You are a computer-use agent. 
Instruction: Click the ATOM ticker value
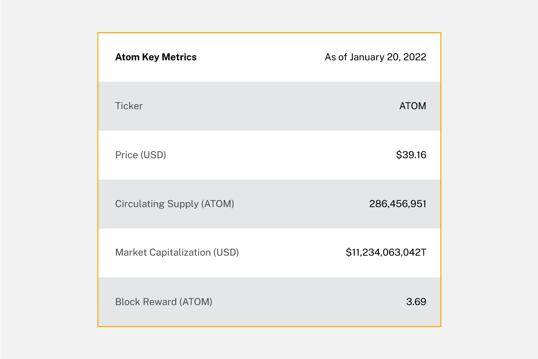pos(413,106)
